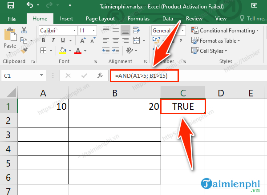Screen dimensions: 267x195
Task: Toggle Wrap Text icon
Action: (x=137, y=30)
